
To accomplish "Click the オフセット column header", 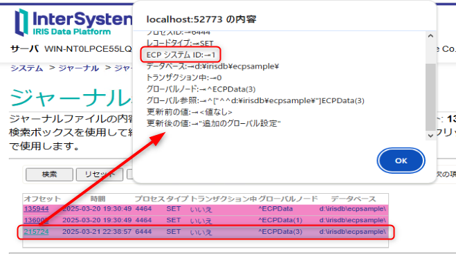I will point(42,199).
